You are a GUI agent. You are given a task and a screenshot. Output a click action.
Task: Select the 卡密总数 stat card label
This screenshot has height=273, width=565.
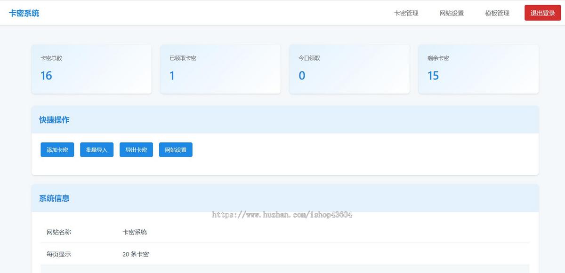(51, 58)
